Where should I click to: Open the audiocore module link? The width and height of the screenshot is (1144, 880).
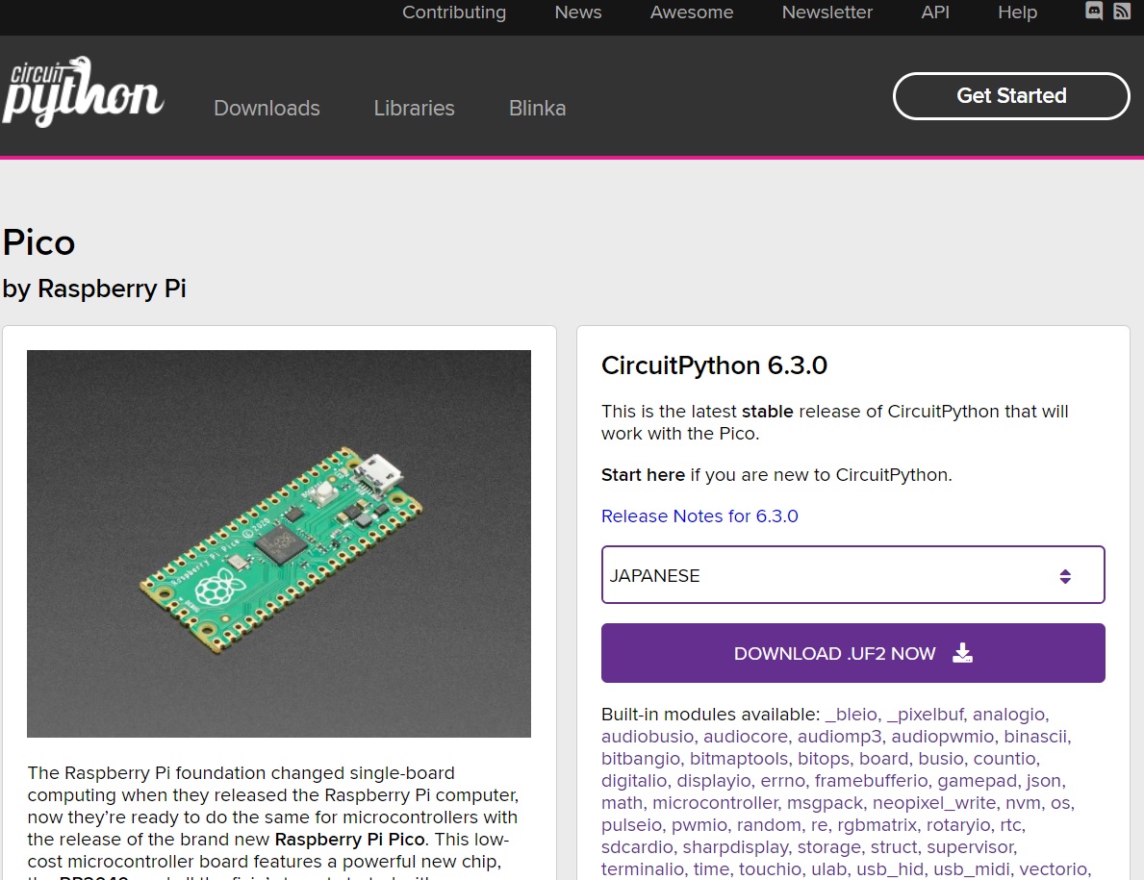(745, 737)
